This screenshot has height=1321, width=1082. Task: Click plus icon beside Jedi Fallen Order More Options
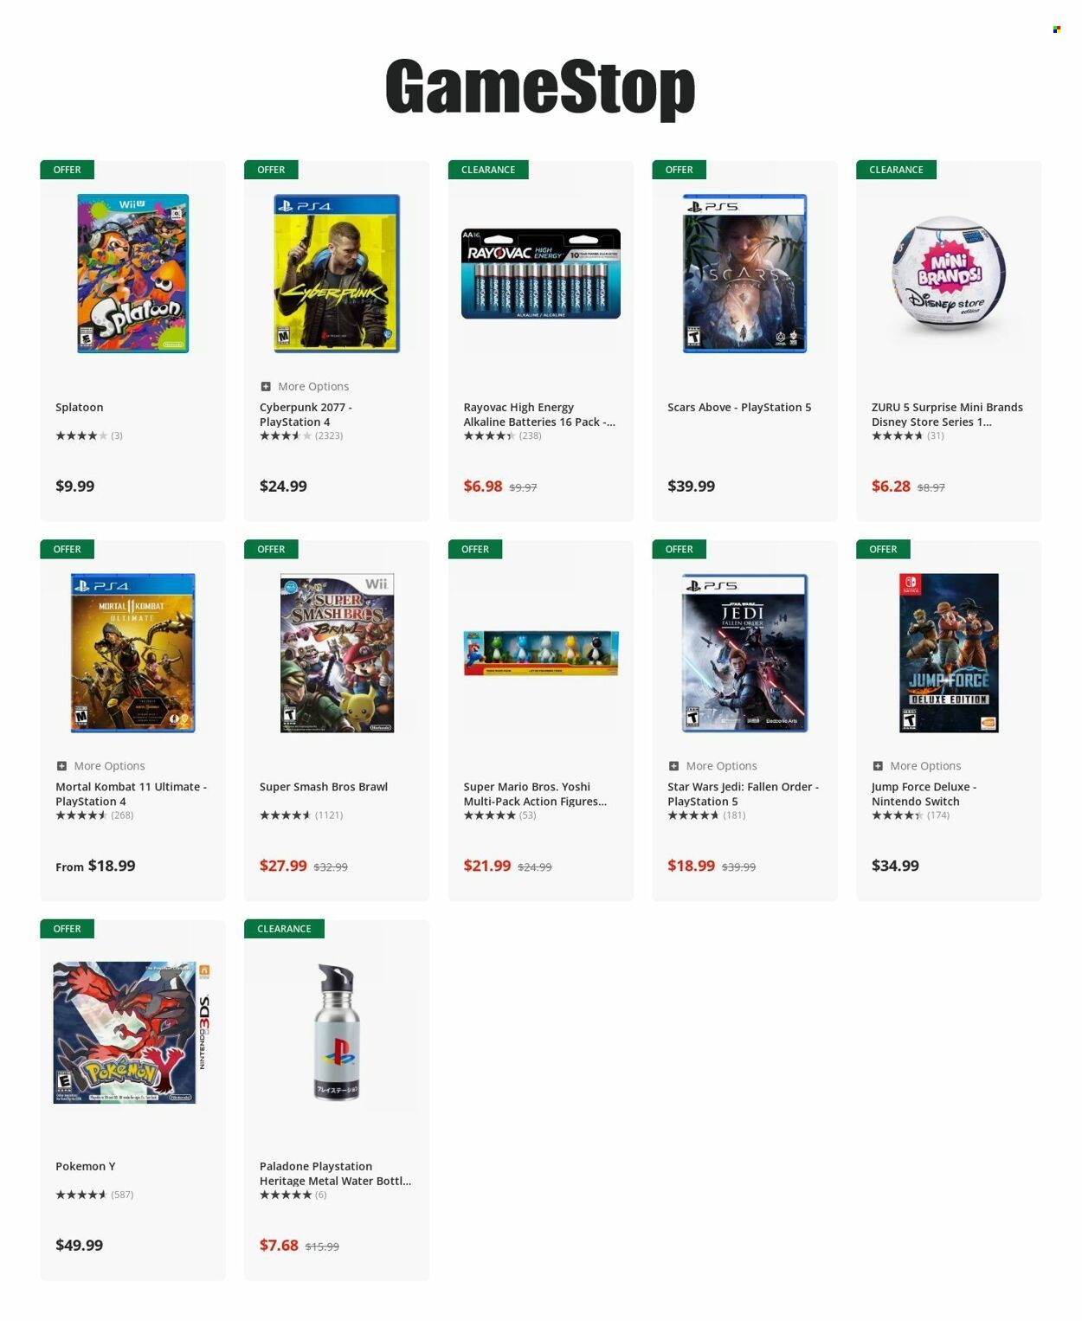point(673,766)
